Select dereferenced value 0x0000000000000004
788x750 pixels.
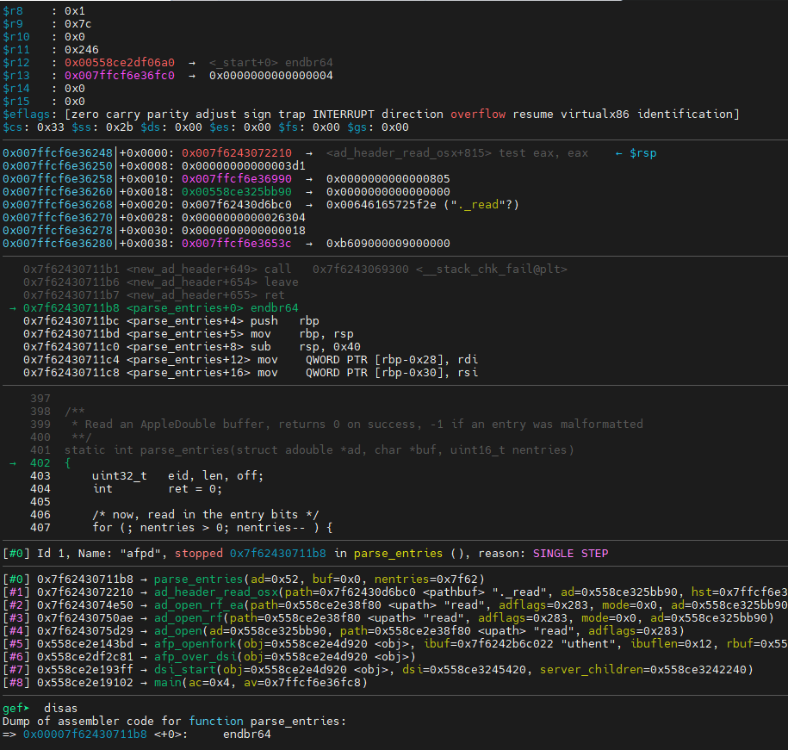click(x=271, y=76)
